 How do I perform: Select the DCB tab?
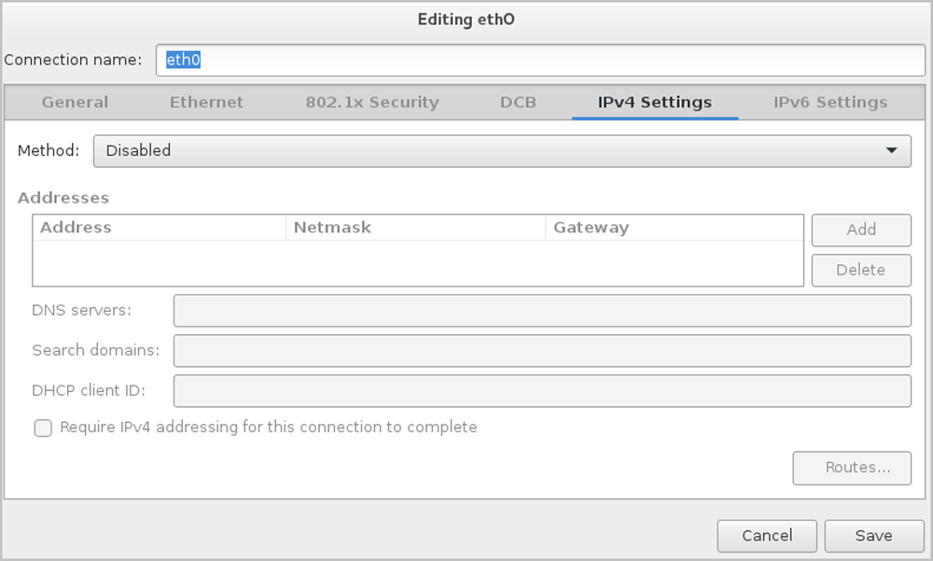(x=518, y=103)
